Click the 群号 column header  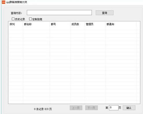tap(53, 24)
